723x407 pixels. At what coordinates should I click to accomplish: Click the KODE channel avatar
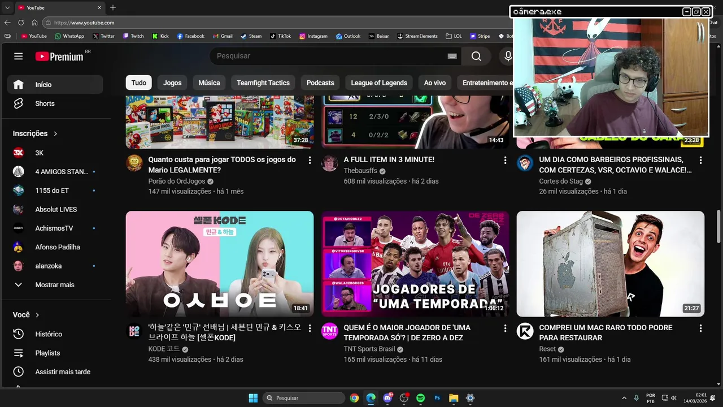click(x=134, y=331)
